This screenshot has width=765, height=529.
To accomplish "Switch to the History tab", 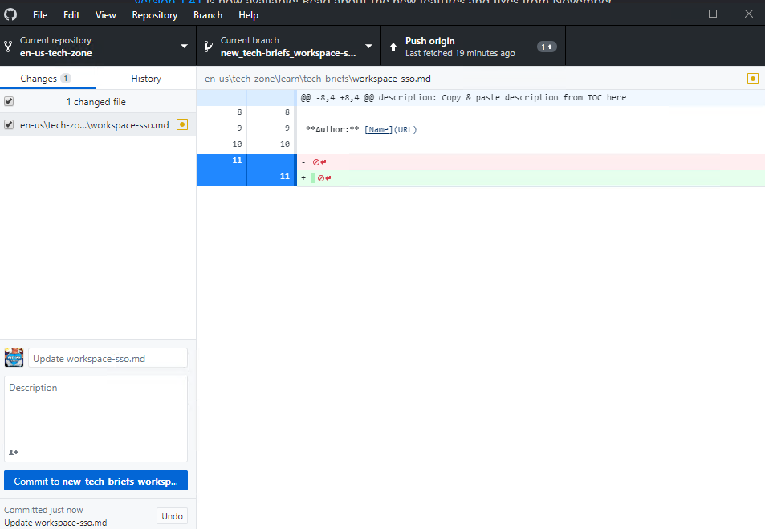I will (145, 78).
